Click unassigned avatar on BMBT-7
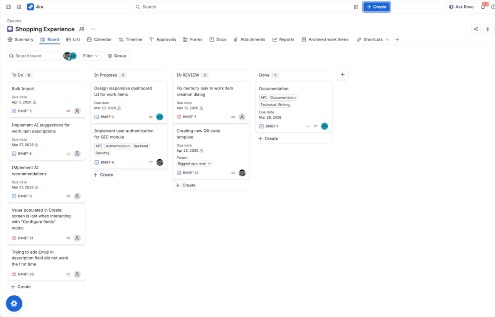Image resolution: width=495 pixels, height=317 pixels. tap(242, 117)
